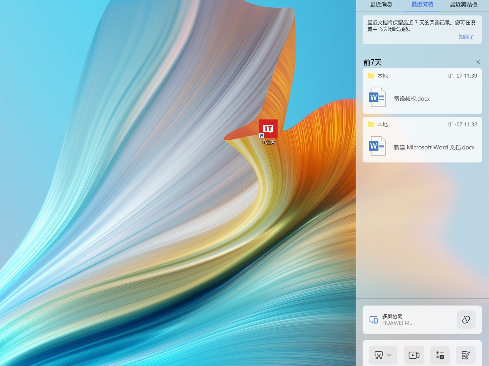Click the 多屏协同 dual-device icon
Viewport: 489px width, 366px height.
pyautogui.click(x=373, y=319)
